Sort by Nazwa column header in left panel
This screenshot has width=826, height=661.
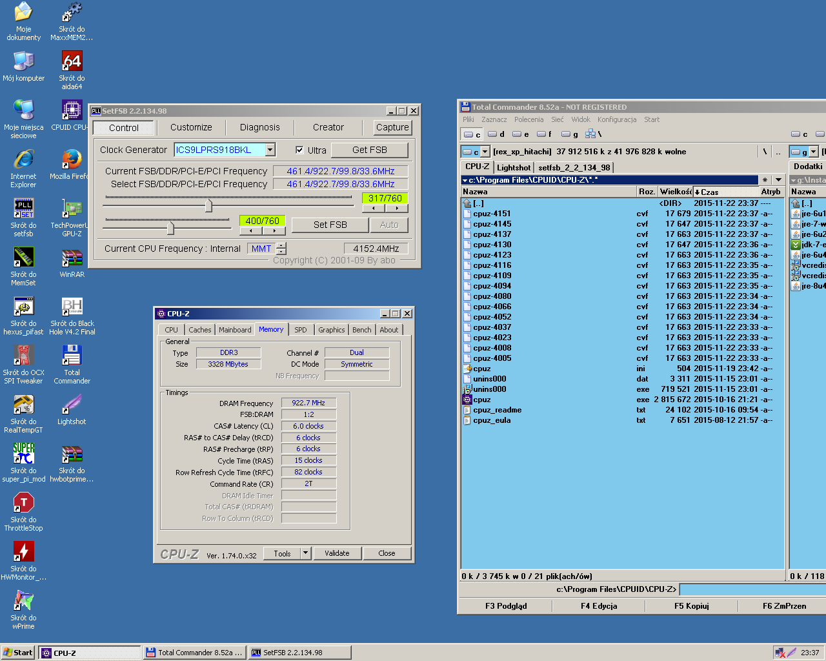(x=549, y=192)
